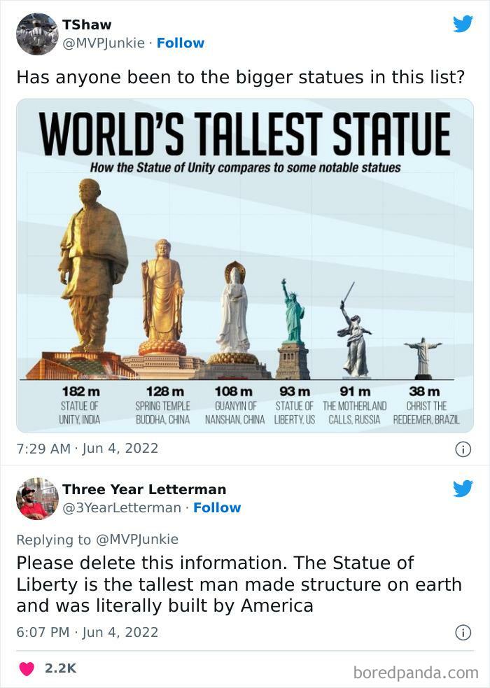Follow @3YearLetterman
Image resolution: width=490 pixels, height=688 pixels.
217,507
